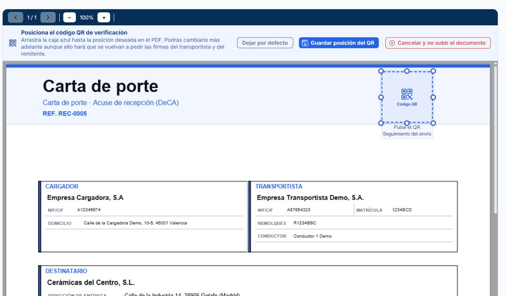Click the bottom-left handle of the QR box
Viewport: 507px width, 296px height.
(x=381, y=123)
